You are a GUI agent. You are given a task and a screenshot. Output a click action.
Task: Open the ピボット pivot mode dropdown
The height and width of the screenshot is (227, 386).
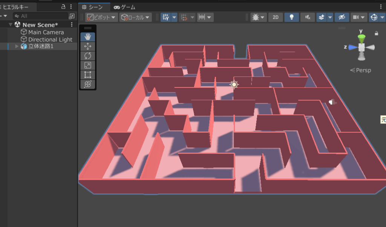pyautogui.click(x=101, y=17)
